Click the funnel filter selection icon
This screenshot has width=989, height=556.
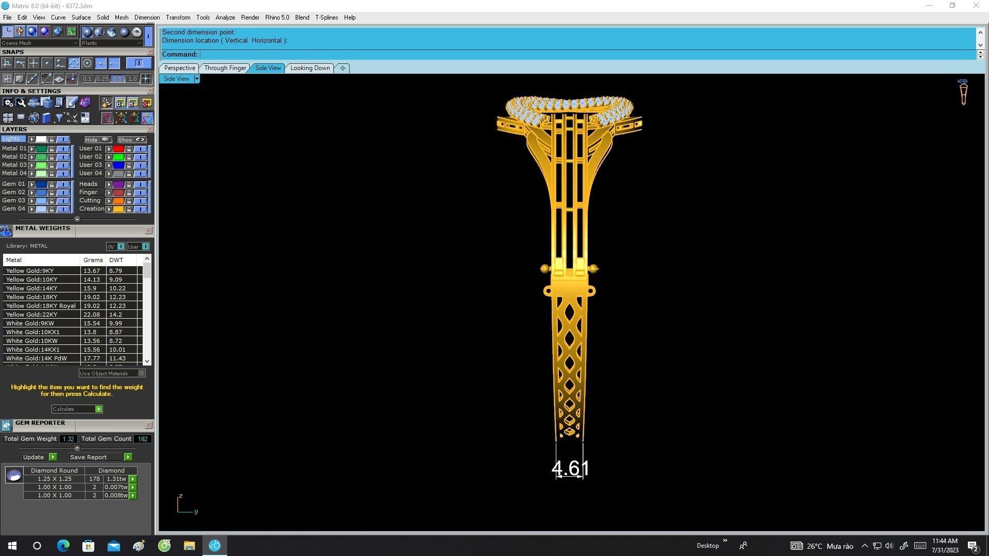[x=59, y=118]
